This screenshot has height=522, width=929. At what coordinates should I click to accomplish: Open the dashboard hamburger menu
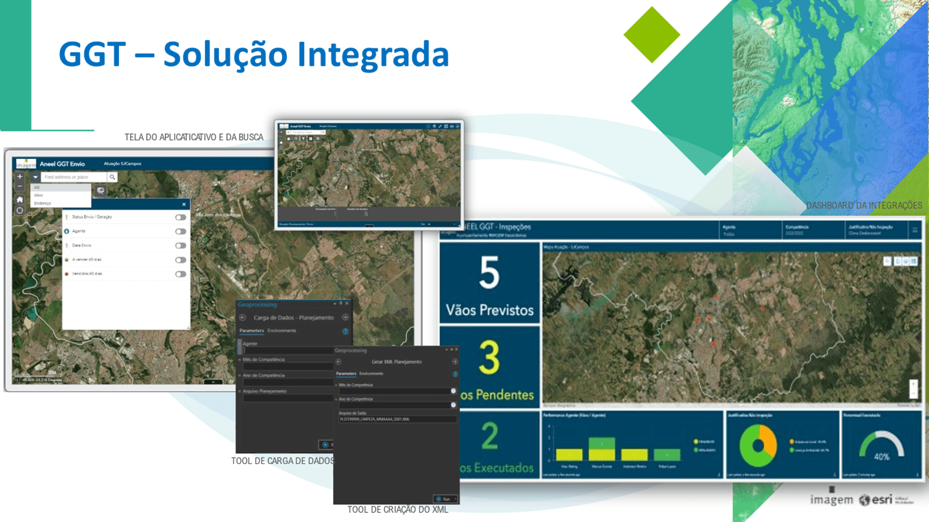[x=915, y=230]
